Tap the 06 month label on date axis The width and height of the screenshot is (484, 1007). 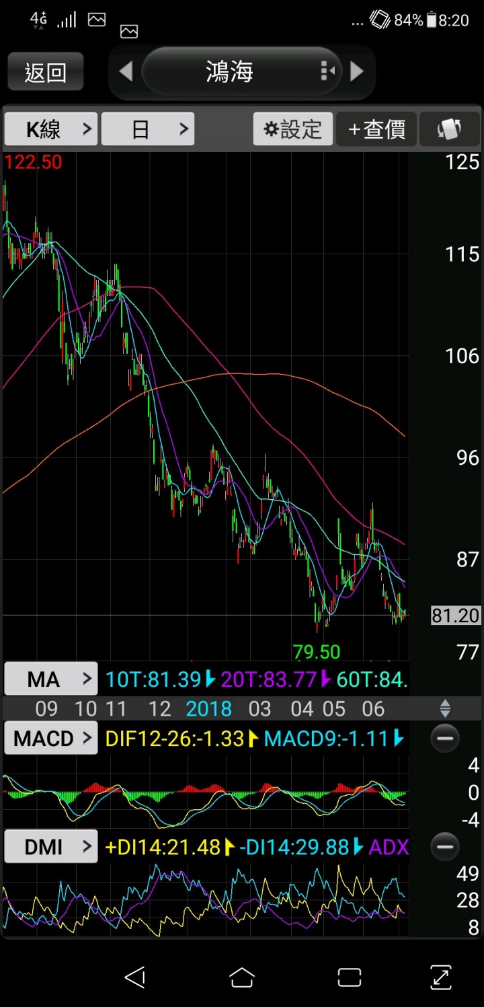point(373,708)
